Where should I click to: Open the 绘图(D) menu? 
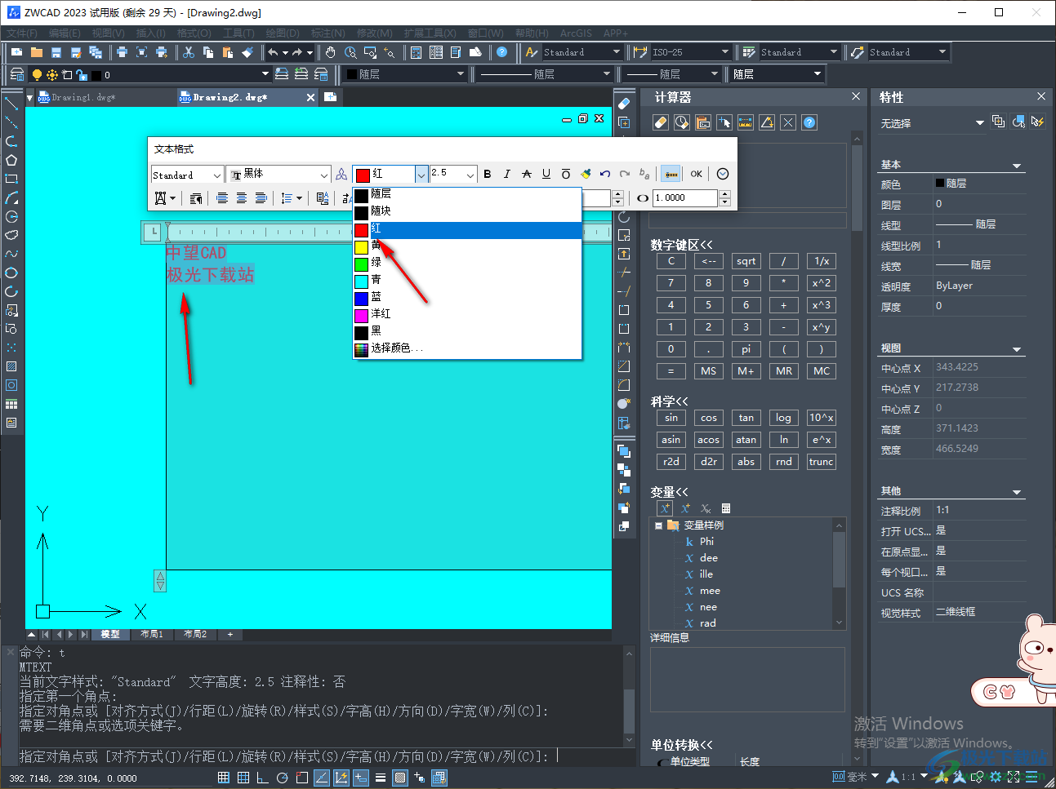(x=283, y=33)
